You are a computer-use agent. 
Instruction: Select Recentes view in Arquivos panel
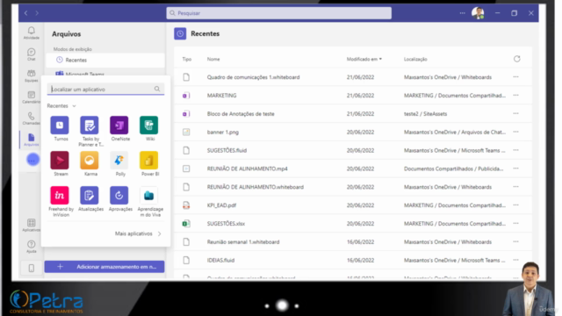tap(105, 60)
